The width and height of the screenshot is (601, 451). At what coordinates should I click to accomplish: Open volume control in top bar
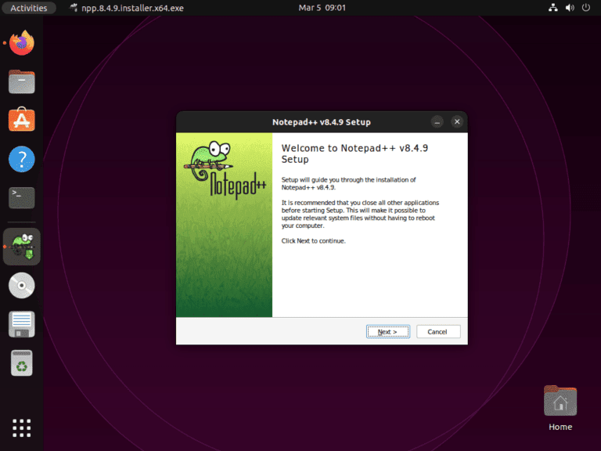(570, 8)
